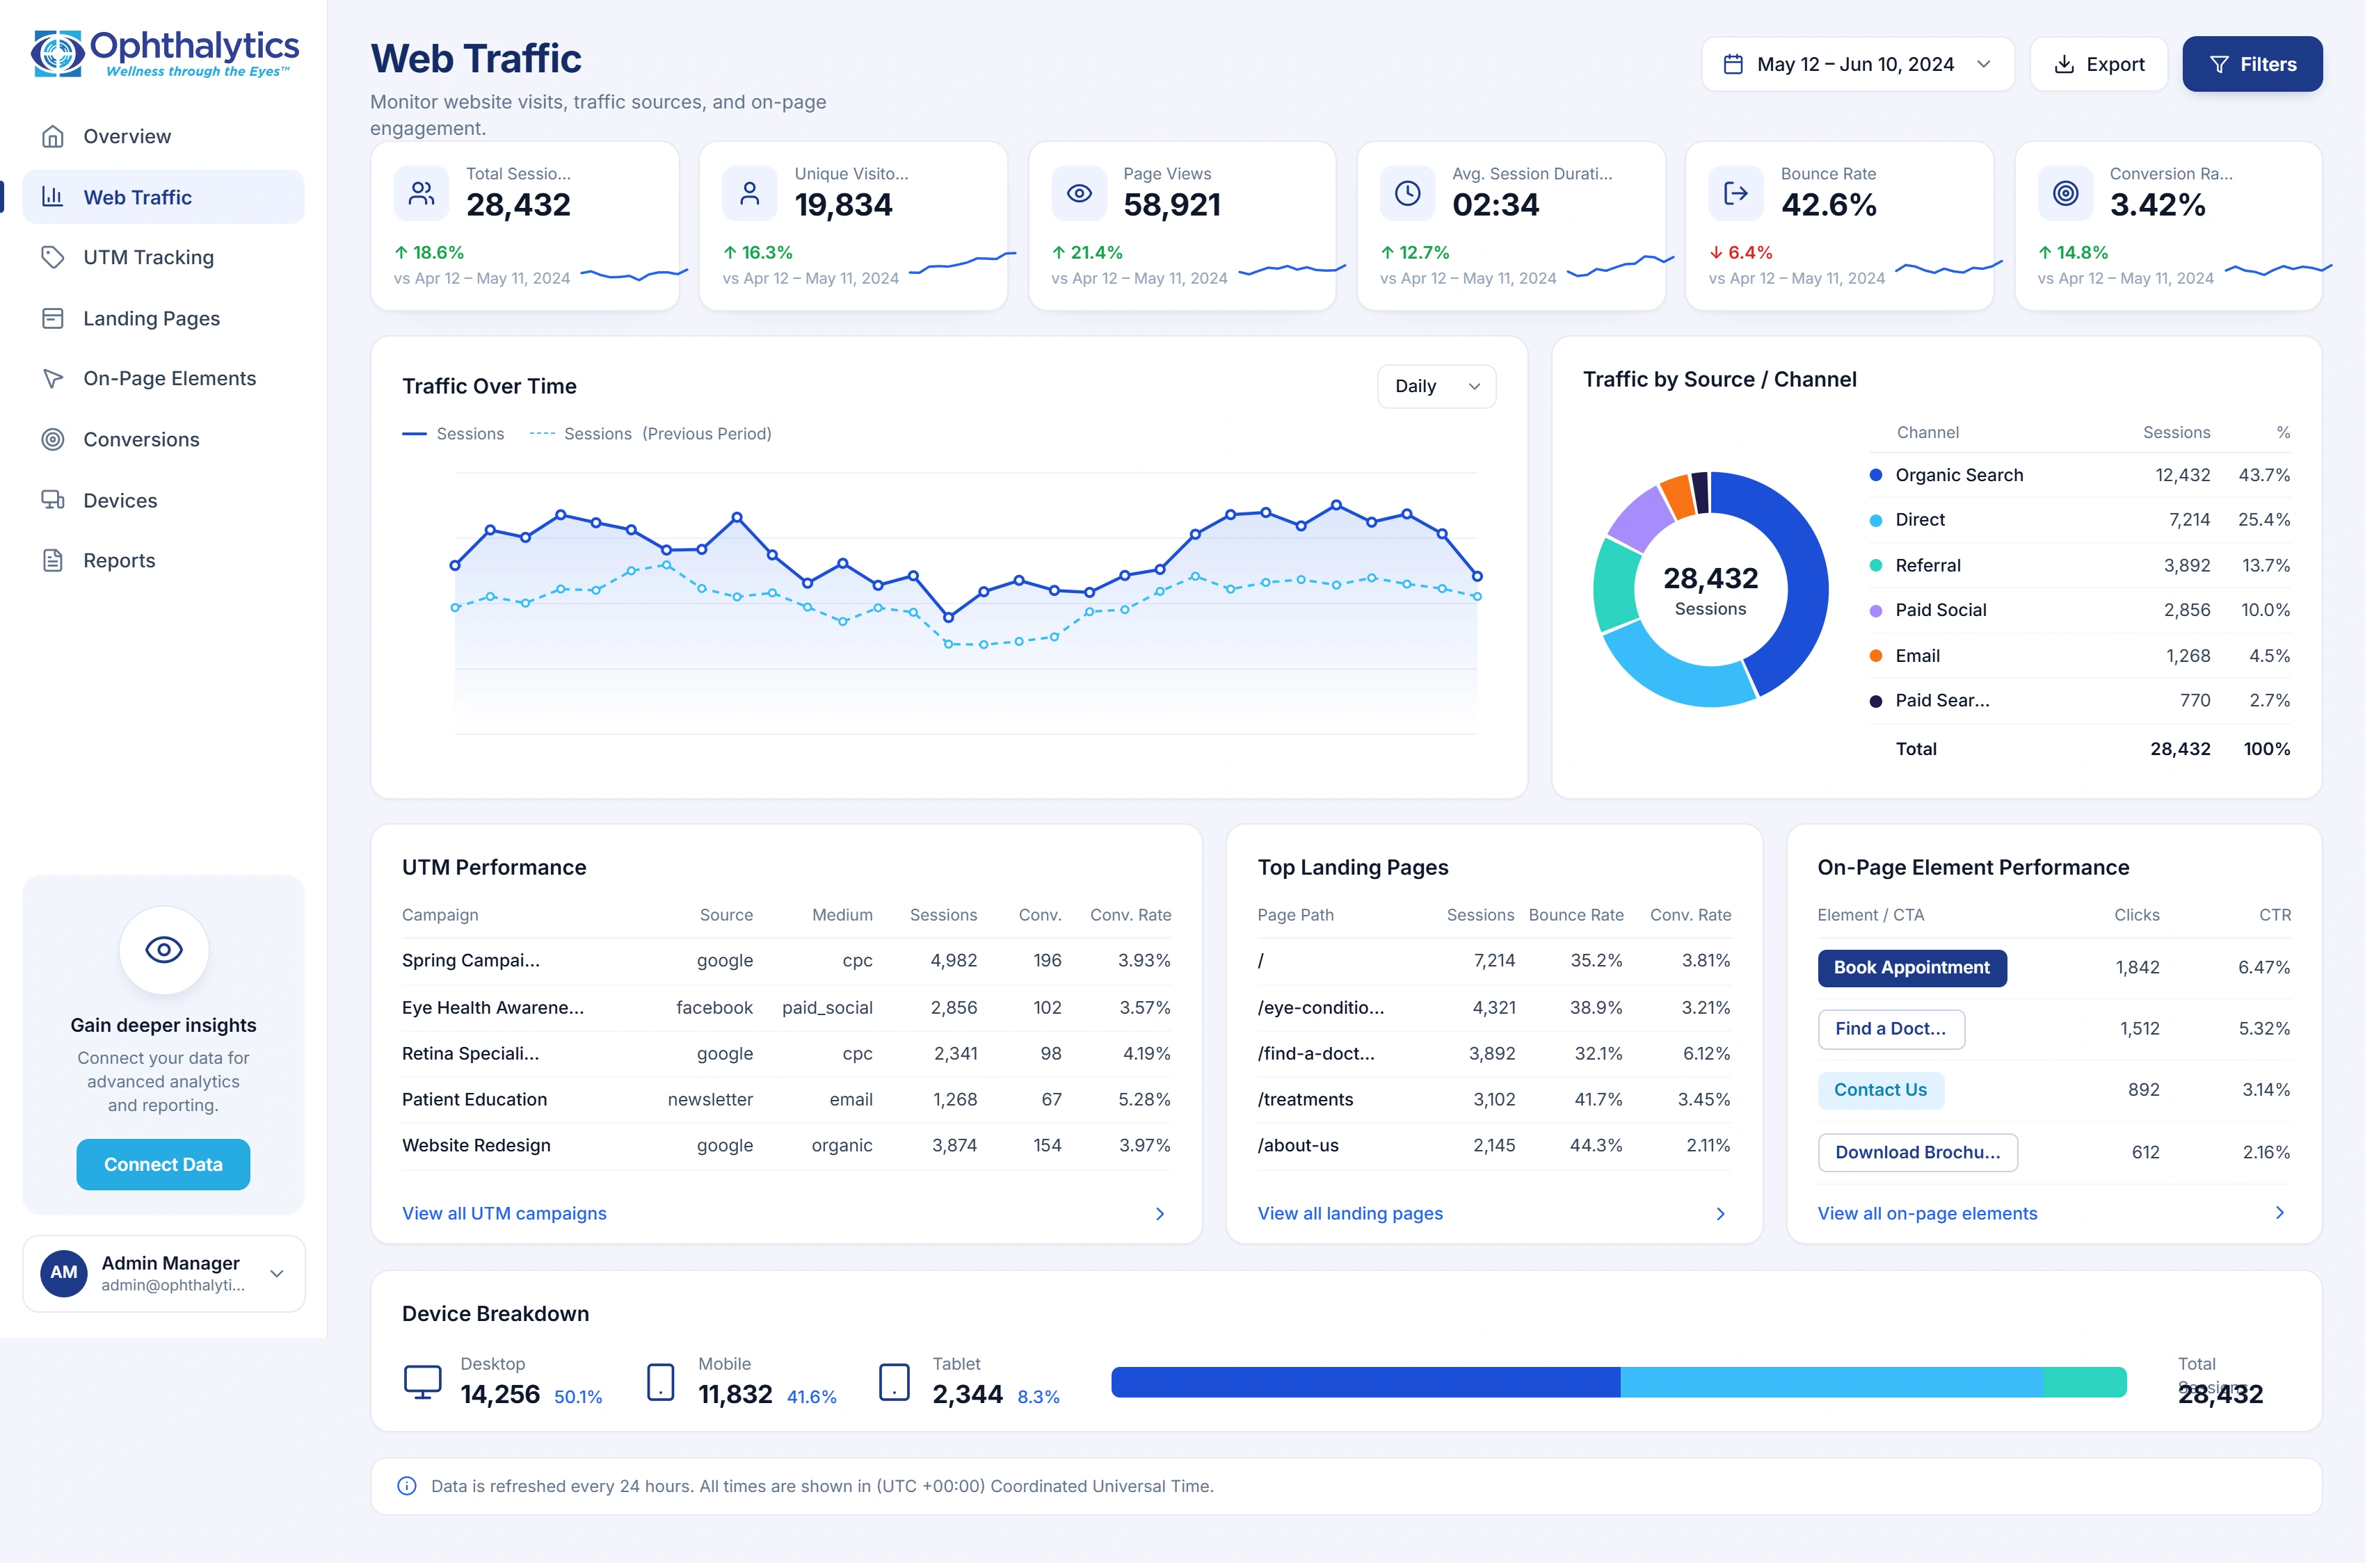The image size is (2365, 1563).
Task: Navigate to Reports
Action: pos(163,560)
